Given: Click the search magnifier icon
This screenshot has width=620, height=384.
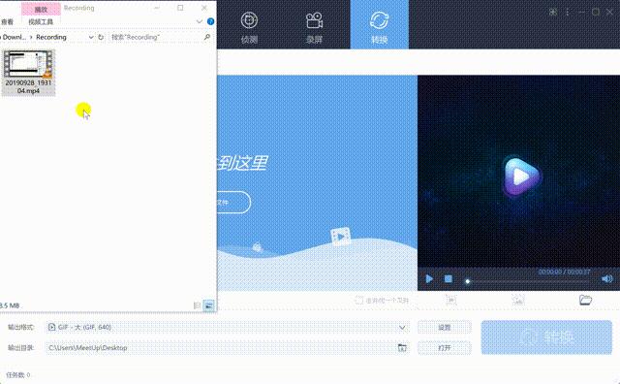Looking at the screenshot, I should (206, 37).
